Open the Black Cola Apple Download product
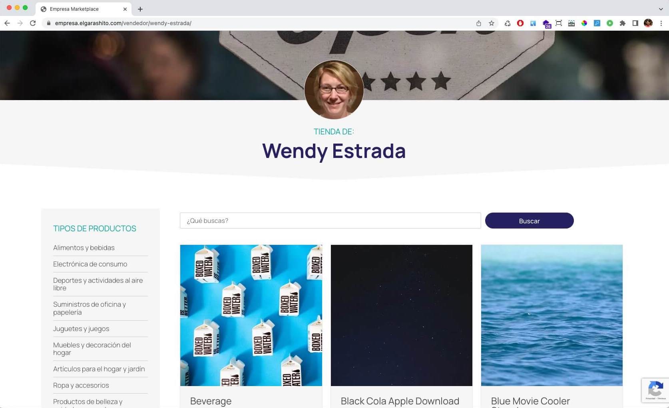Viewport: 669px width, 408px height. pos(400,401)
